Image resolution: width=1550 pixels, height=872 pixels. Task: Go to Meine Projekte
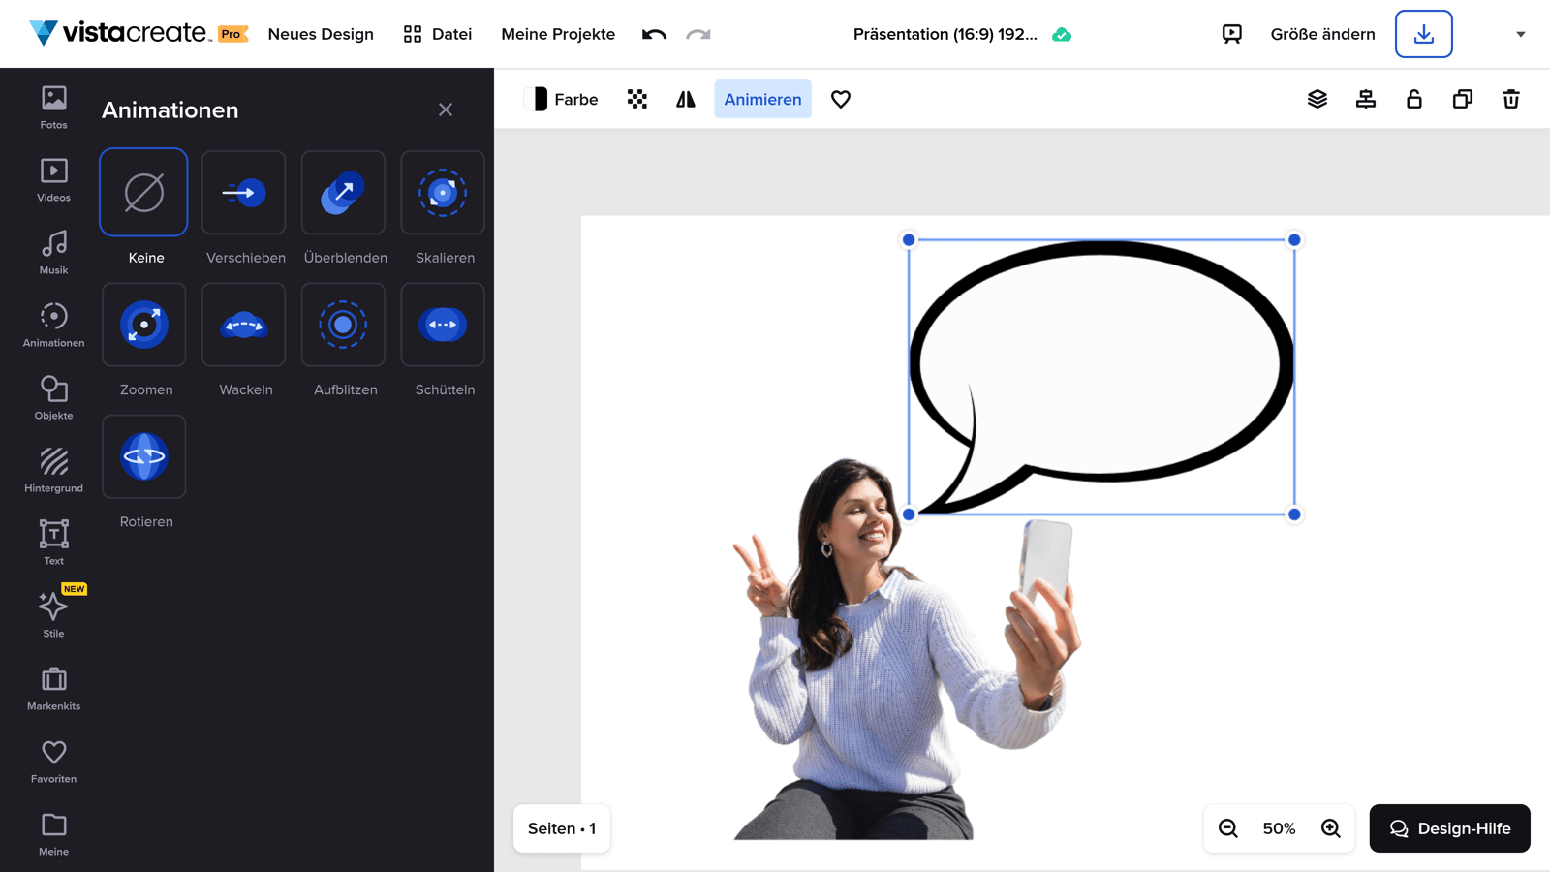click(x=558, y=34)
